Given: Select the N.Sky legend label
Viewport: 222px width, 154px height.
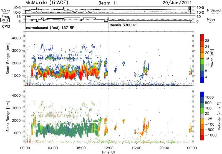Looking at the screenshot, I should 5,10.
